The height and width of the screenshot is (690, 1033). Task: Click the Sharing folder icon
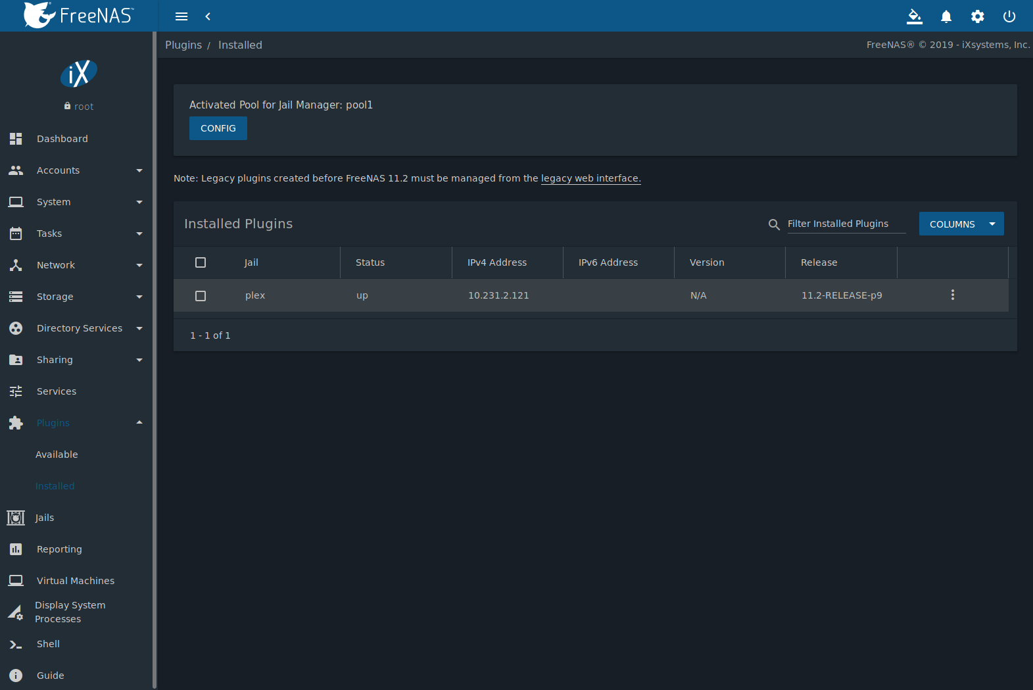tap(16, 360)
